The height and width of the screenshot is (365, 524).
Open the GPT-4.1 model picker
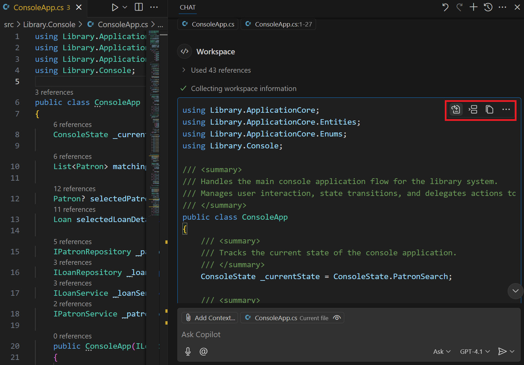(x=475, y=351)
